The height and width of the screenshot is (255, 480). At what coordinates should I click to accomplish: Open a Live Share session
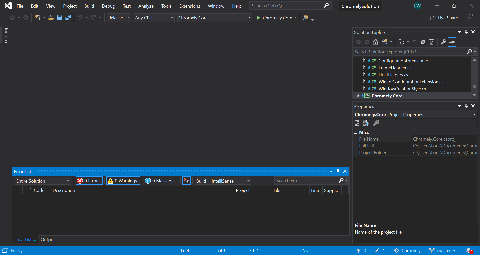pos(444,18)
